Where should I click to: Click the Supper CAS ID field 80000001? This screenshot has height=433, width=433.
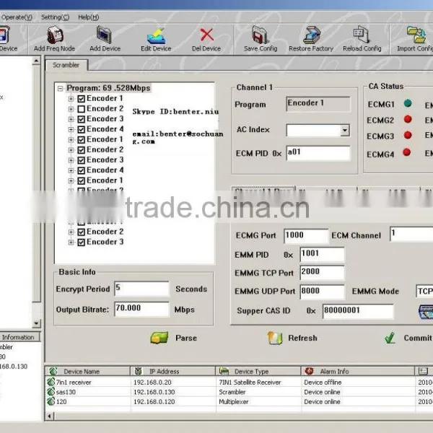358,311
